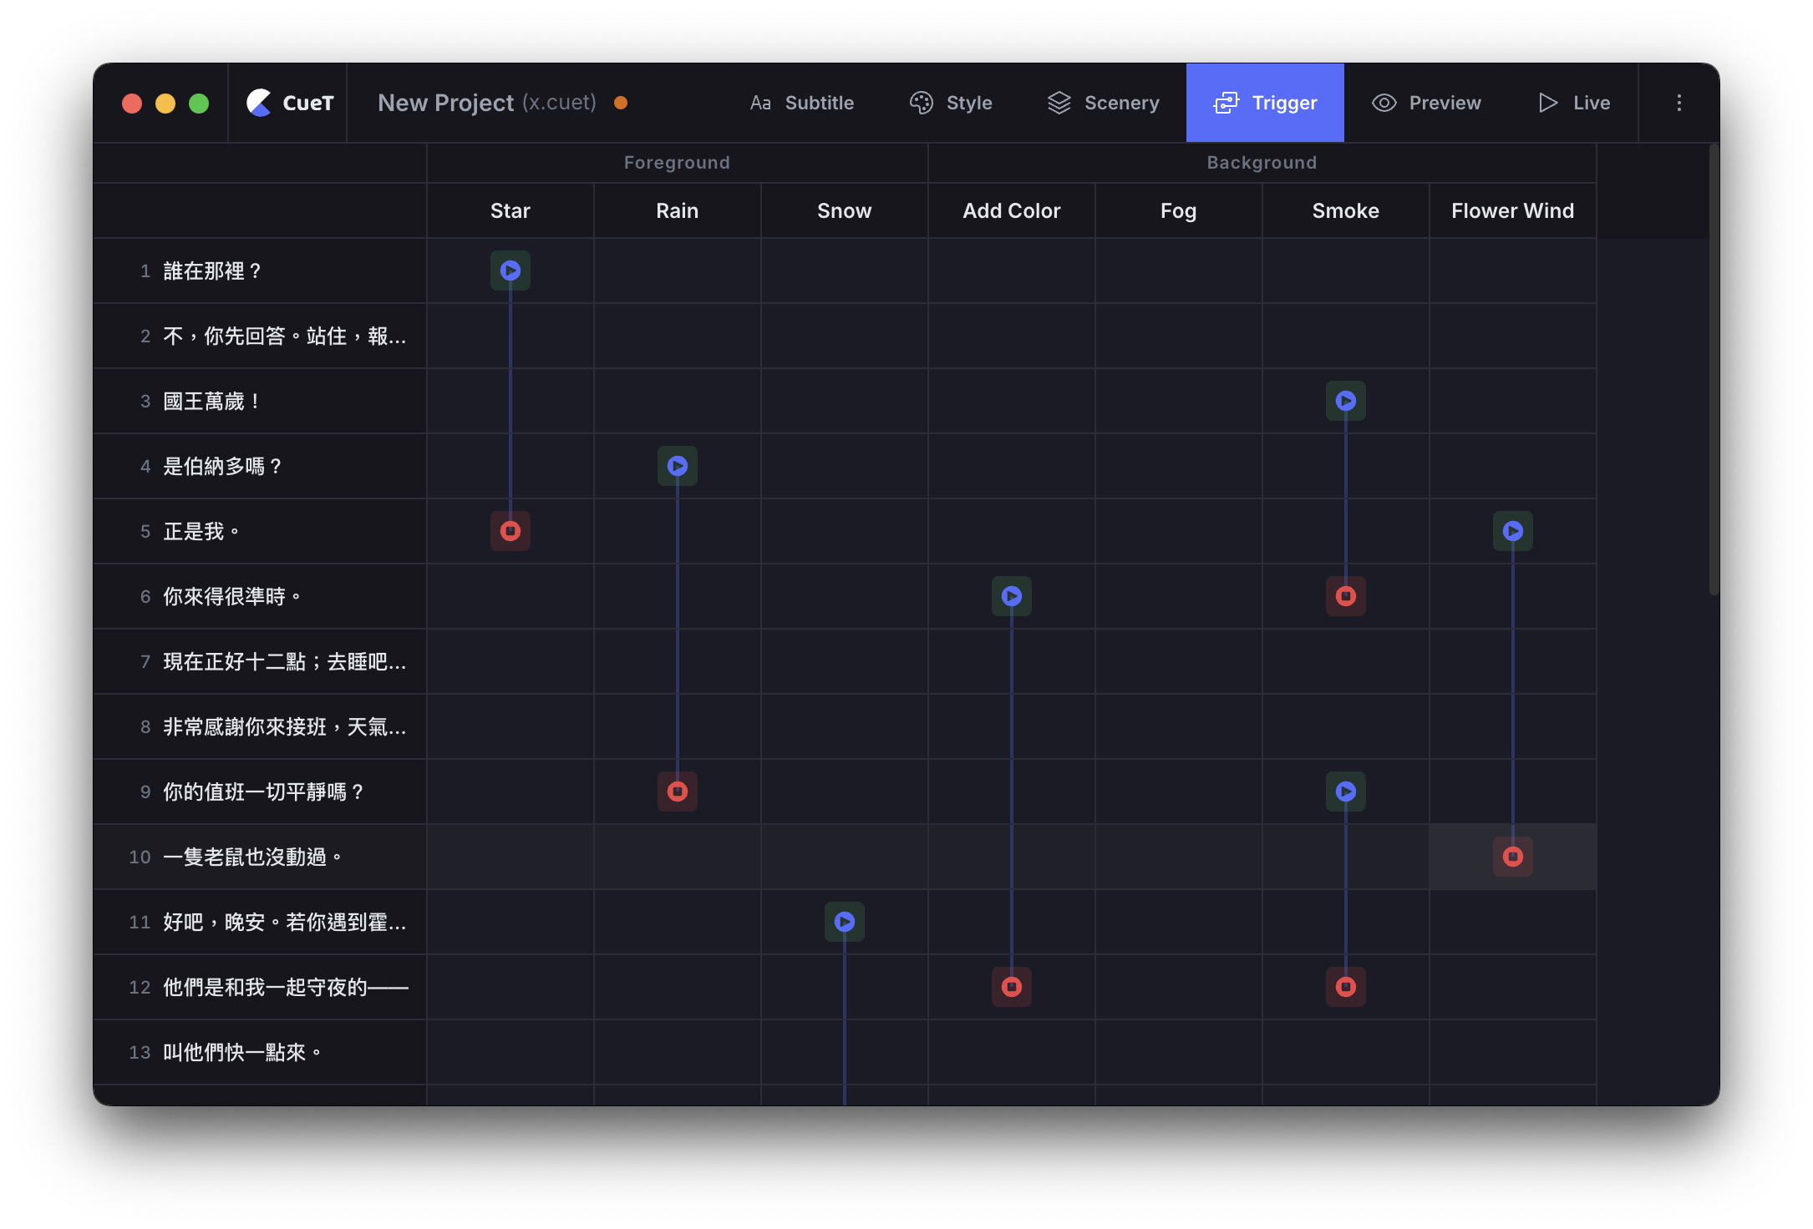The image size is (1813, 1229).
Task: Click the Snow column header
Action: pos(844,211)
